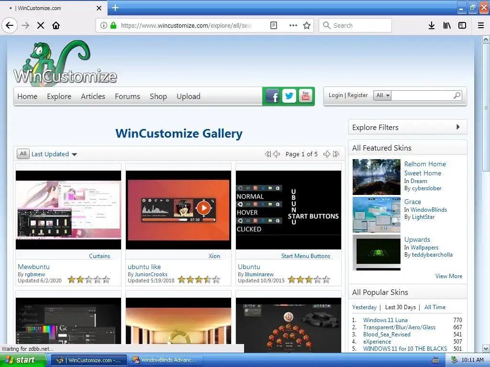Toggle the browser sidebar

click(x=462, y=25)
